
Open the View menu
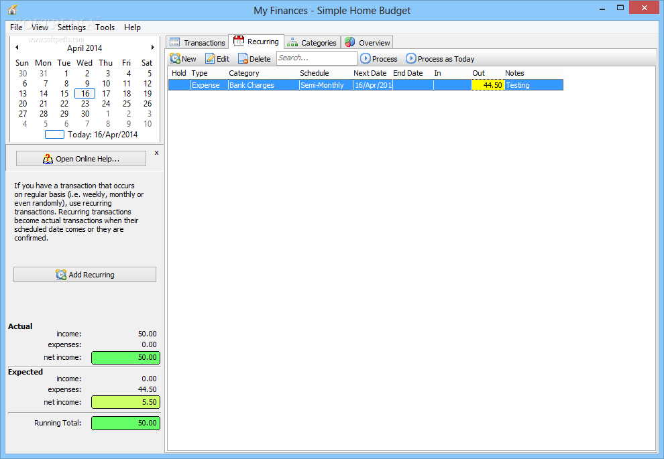coord(40,27)
